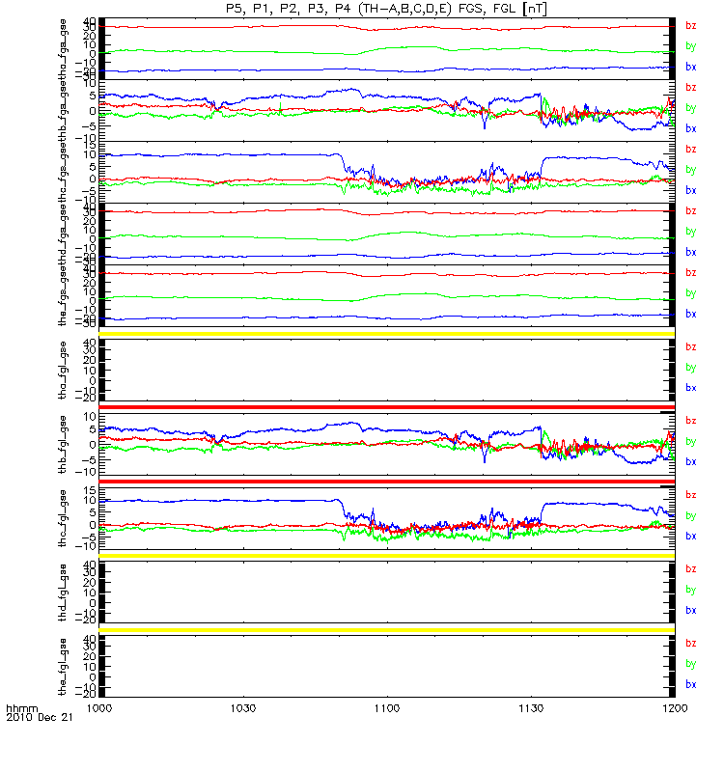Click the '2010 Dec 21' date label
Screen dimensions: 724x772
40,717
